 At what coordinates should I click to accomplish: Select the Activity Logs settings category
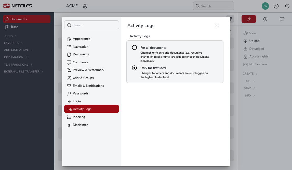(x=91, y=109)
